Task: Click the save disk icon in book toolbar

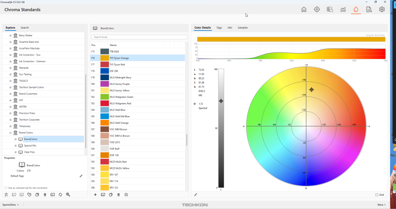Action: tap(126, 195)
